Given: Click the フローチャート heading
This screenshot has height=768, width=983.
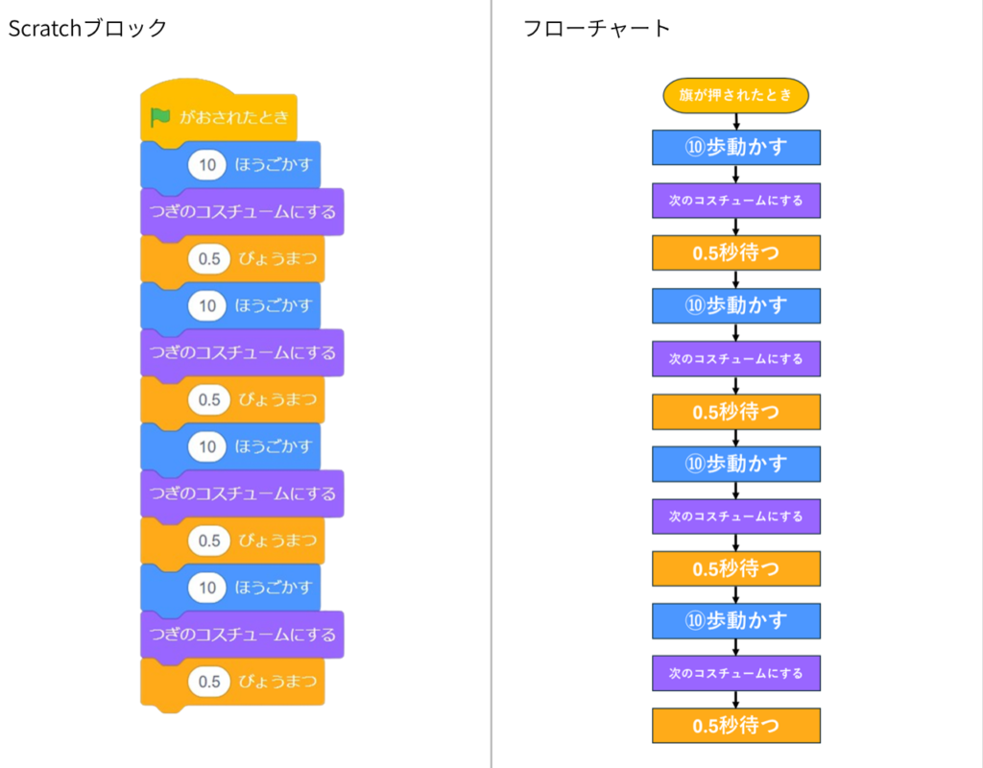Looking at the screenshot, I should [596, 29].
